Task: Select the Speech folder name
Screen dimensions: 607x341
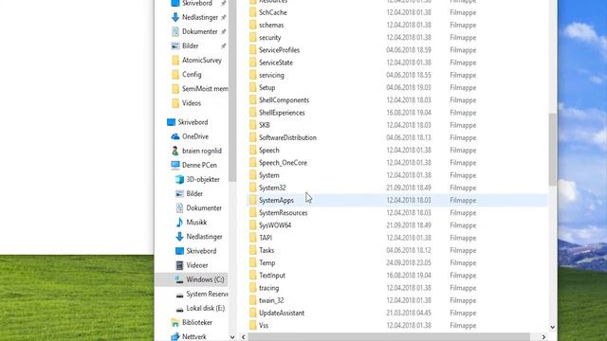Action: (x=269, y=151)
